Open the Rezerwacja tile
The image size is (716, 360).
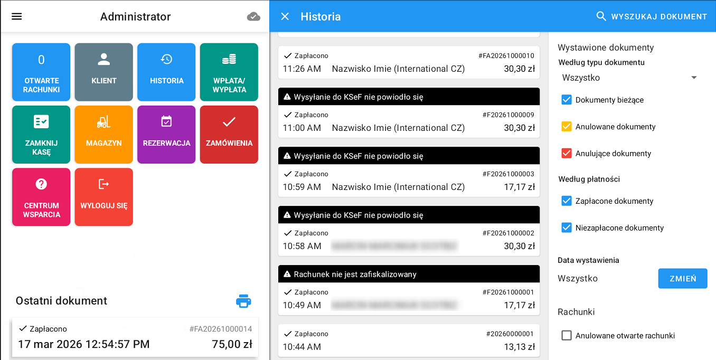(x=166, y=135)
